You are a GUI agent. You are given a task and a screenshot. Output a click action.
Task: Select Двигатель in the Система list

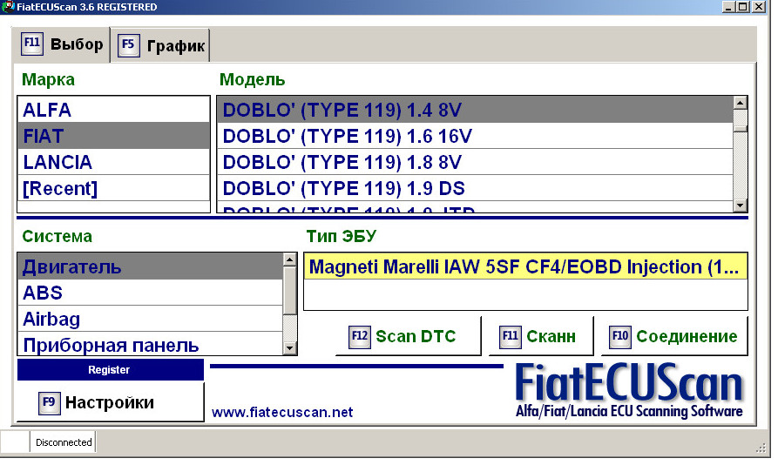click(151, 266)
